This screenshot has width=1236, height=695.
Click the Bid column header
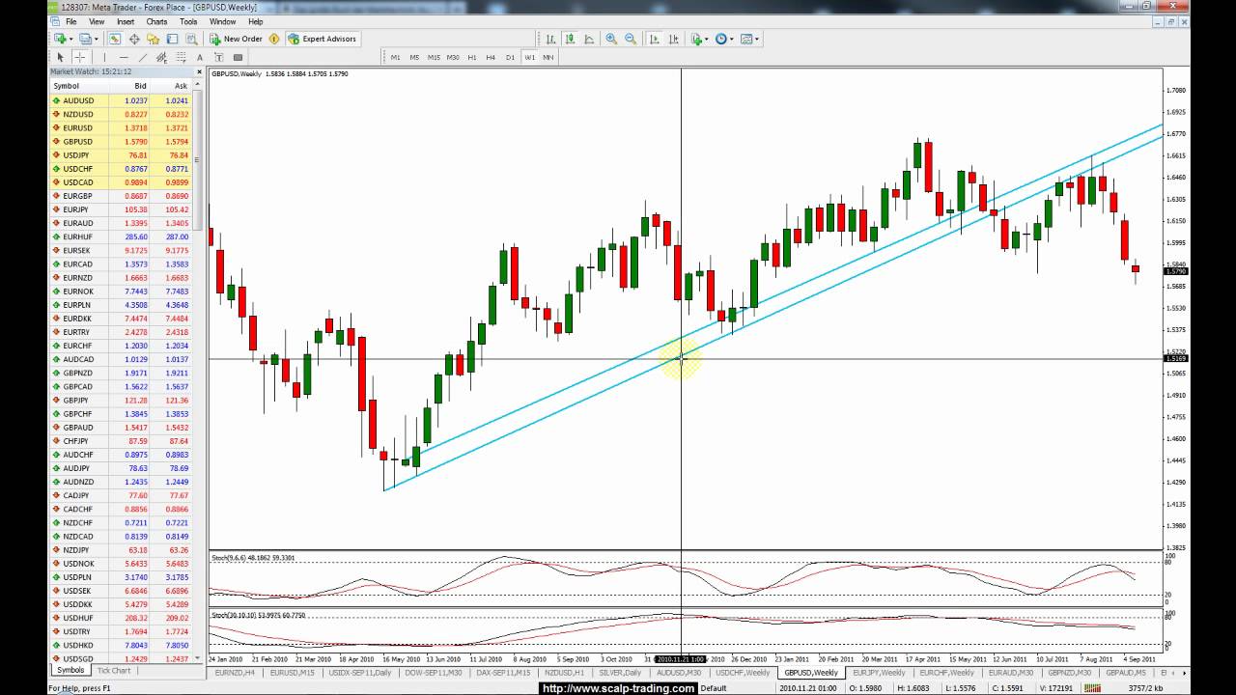coord(130,86)
